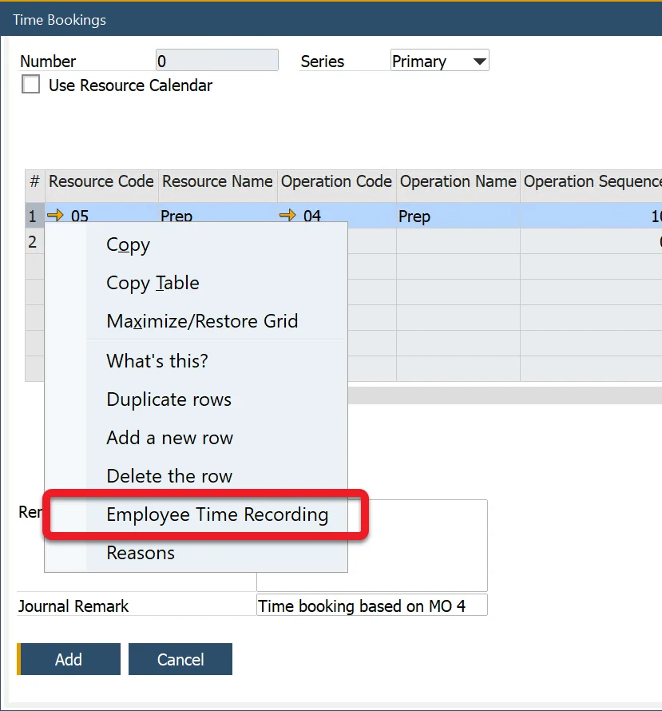Click the orange drill-down arrow beside Resource Code 05
This screenshot has width=662, height=711.
[54, 215]
